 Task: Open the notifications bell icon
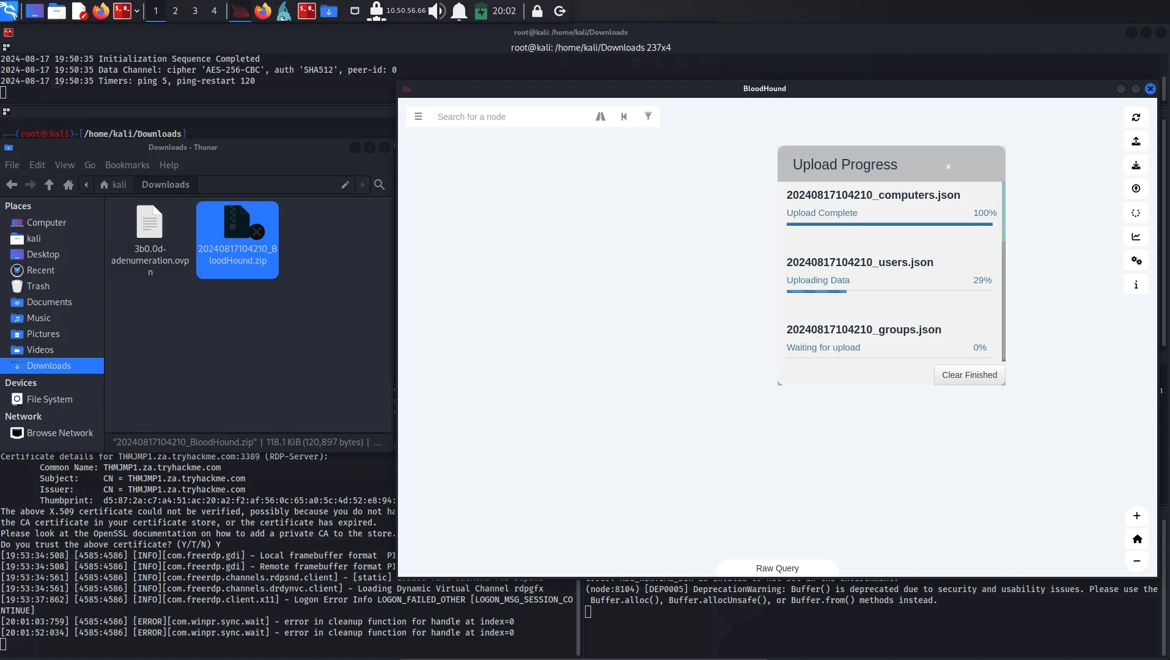pyautogui.click(x=459, y=11)
